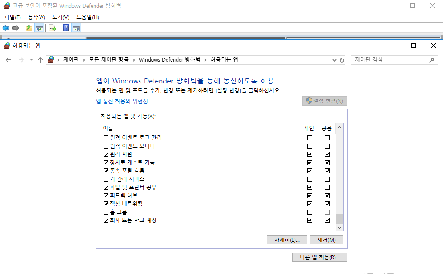The height and width of the screenshot is (274, 443).
Task: Go up one folder level in 허용되는 앱
Action: point(40,60)
